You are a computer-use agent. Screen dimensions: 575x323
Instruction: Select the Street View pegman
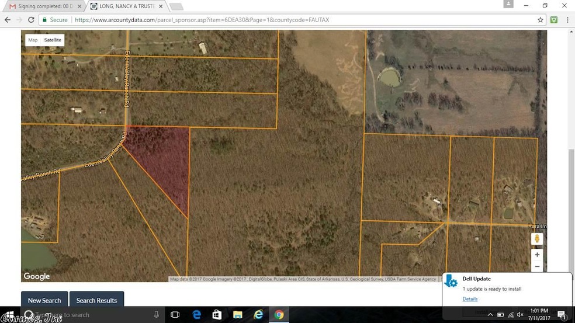[537, 239]
